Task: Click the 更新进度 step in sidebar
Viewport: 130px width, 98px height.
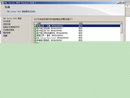Action: (x=7, y=33)
